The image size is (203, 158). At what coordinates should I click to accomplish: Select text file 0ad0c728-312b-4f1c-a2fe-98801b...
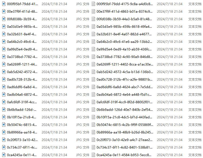click(125, 80)
